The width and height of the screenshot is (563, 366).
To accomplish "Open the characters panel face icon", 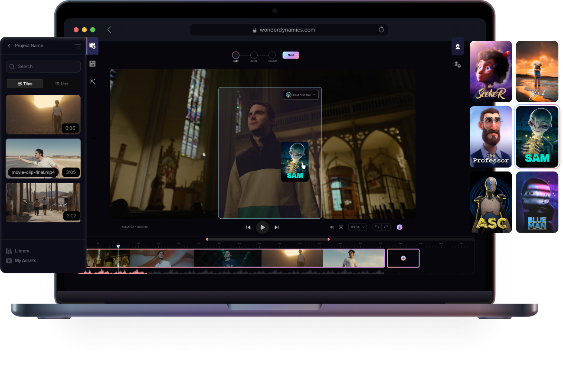I will click(458, 46).
